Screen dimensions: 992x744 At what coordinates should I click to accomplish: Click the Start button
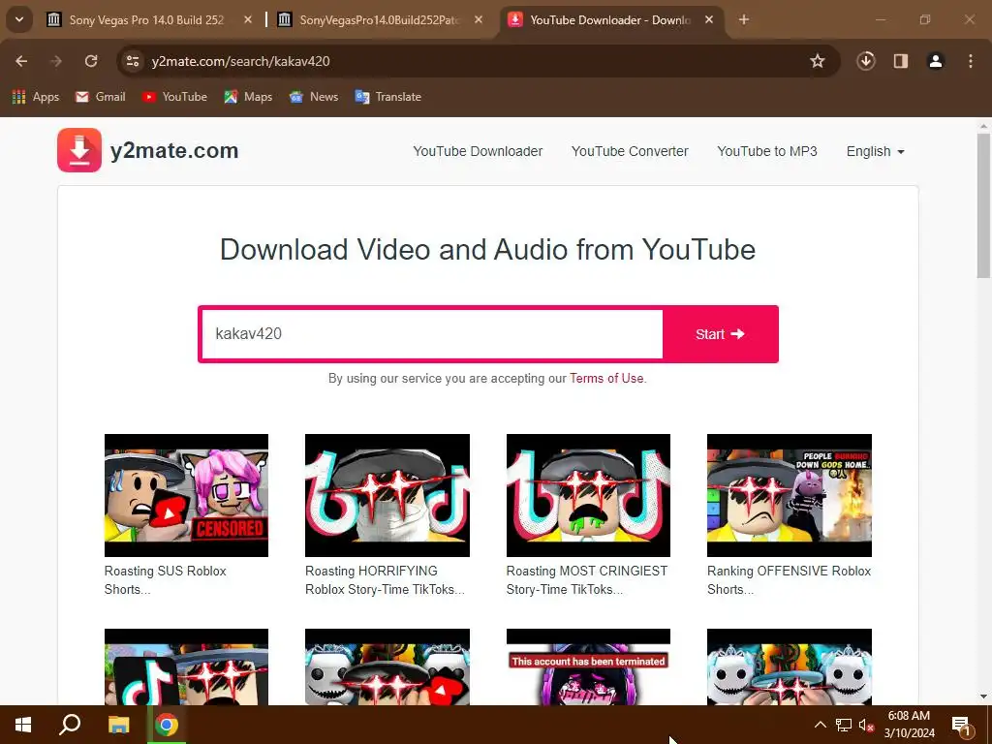point(720,334)
